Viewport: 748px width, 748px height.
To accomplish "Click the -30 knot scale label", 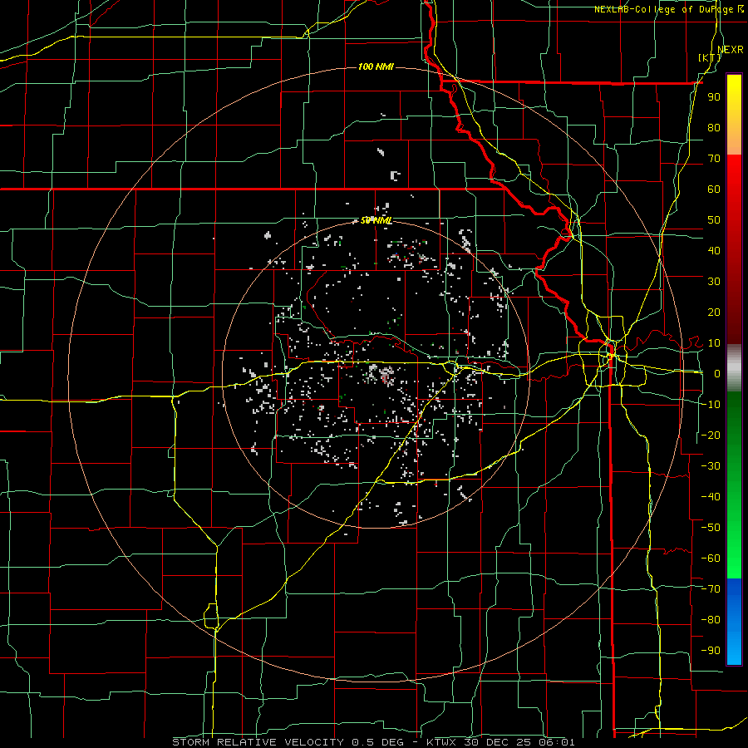I will point(711,466).
